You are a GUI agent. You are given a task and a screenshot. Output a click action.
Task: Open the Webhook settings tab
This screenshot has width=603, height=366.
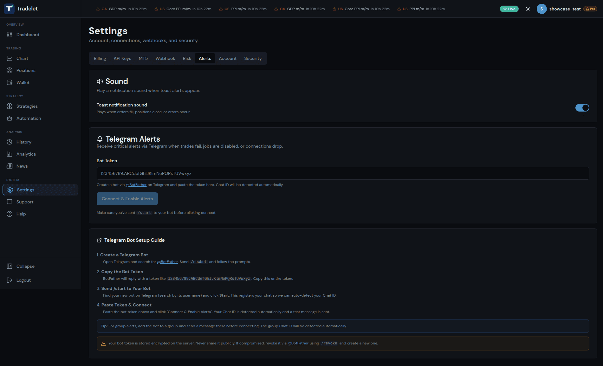[x=165, y=58]
